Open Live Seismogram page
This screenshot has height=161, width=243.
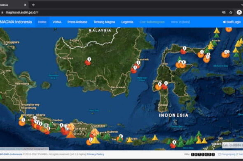point(152,22)
